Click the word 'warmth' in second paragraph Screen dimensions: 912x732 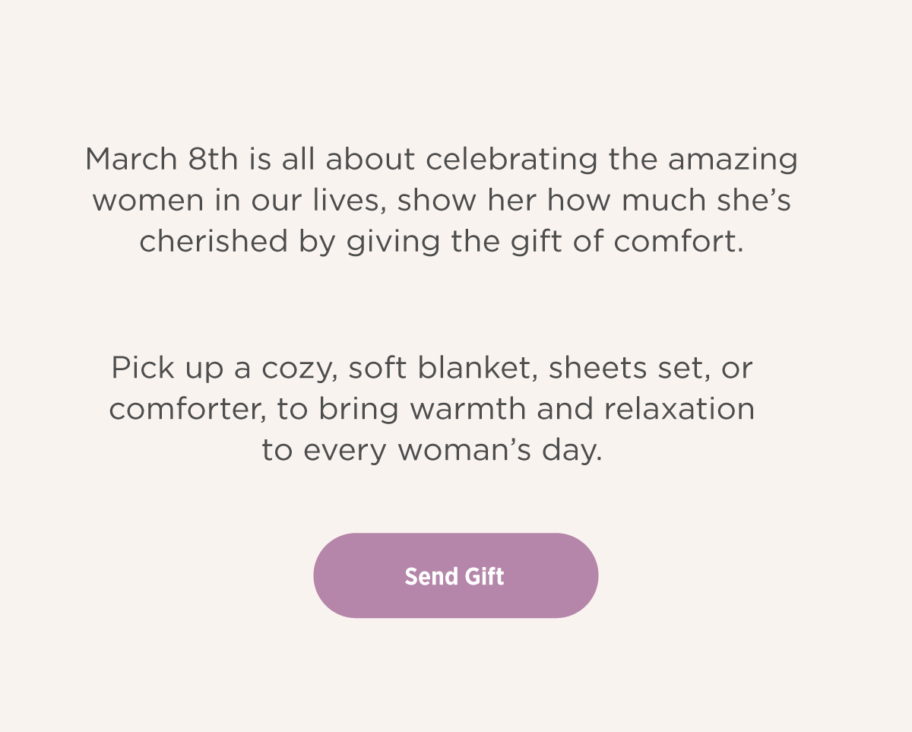469,410
